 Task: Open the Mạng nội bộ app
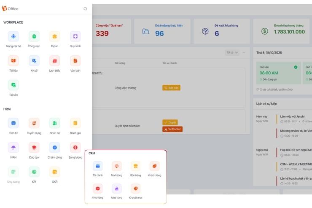[x=13, y=36]
